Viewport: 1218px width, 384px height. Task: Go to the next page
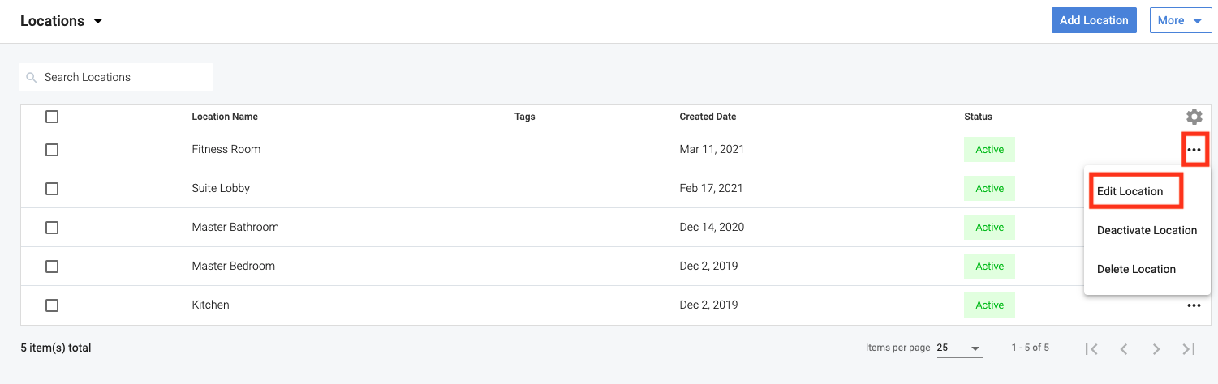[x=1156, y=348]
